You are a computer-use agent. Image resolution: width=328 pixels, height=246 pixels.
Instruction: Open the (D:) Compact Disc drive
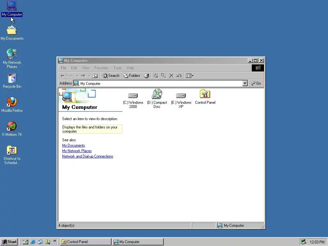coord(157,98)
